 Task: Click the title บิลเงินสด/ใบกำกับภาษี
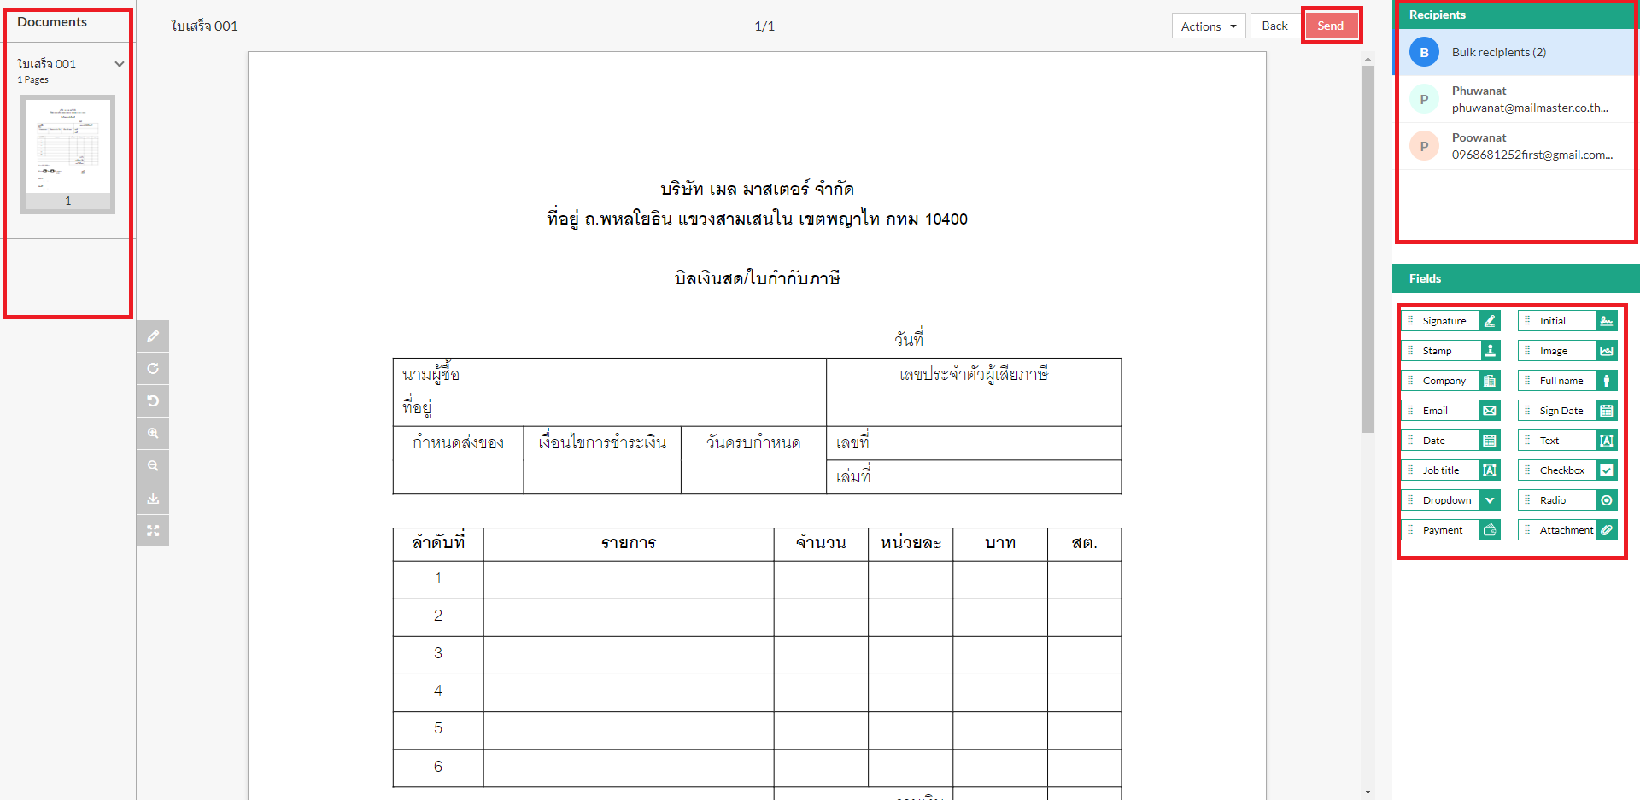point(757,277)
